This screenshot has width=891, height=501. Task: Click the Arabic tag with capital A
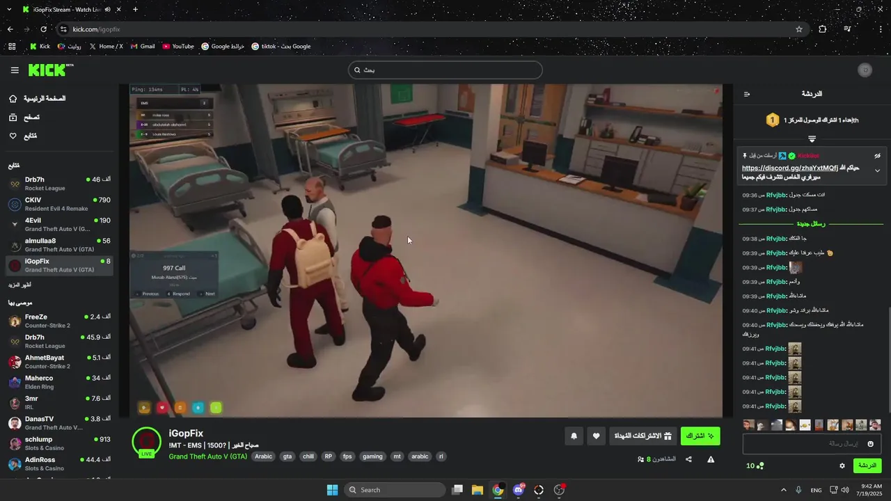(263, 456)
